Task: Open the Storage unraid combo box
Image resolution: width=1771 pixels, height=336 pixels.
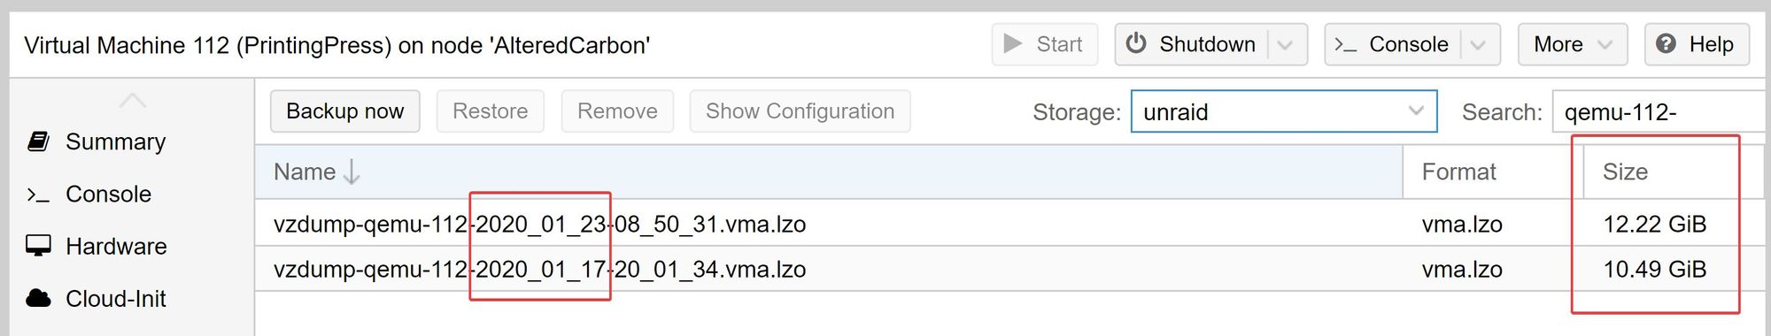Action: tap(1283, 111)
